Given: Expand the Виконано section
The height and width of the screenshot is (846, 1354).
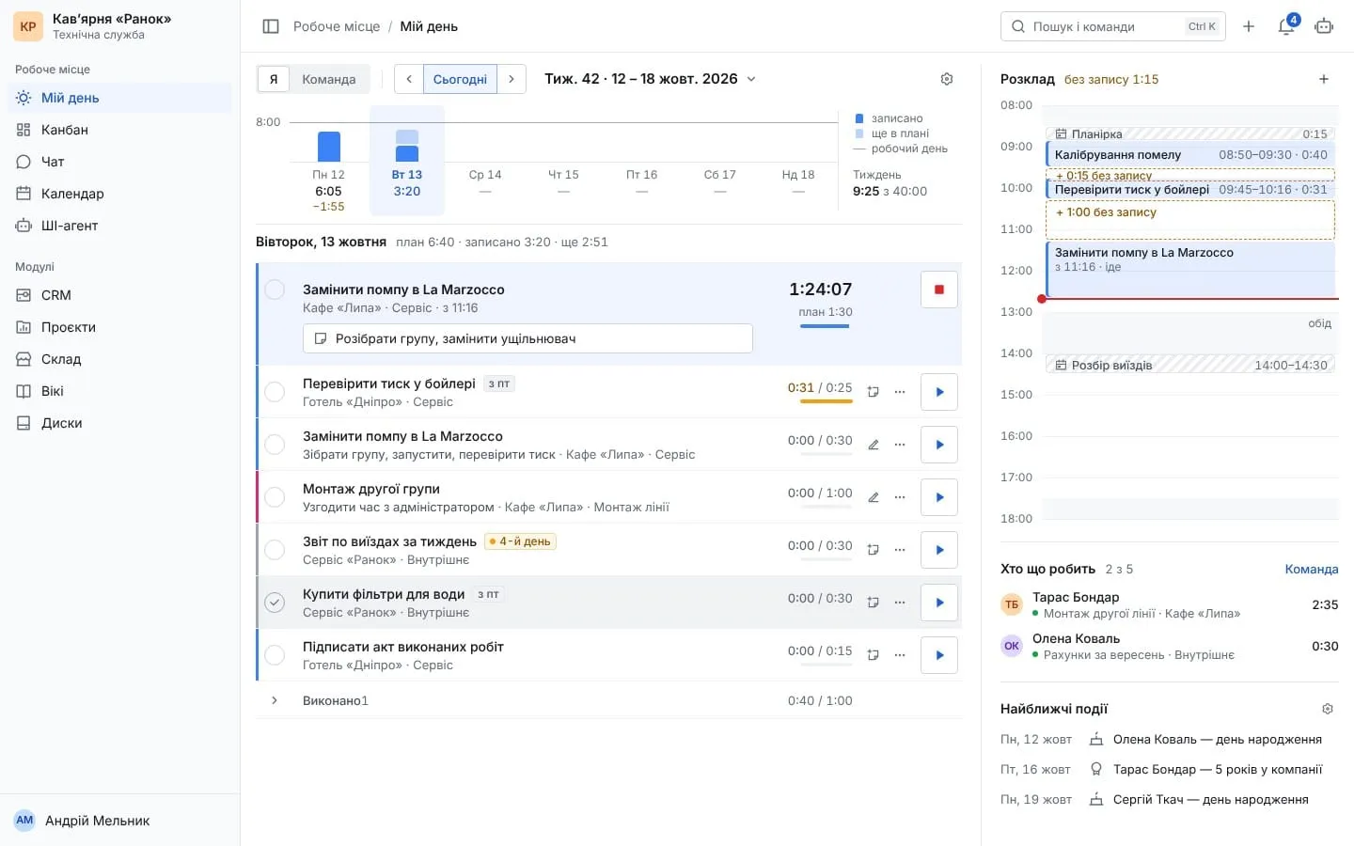Looking at the screenshot, I should [275, 700].
